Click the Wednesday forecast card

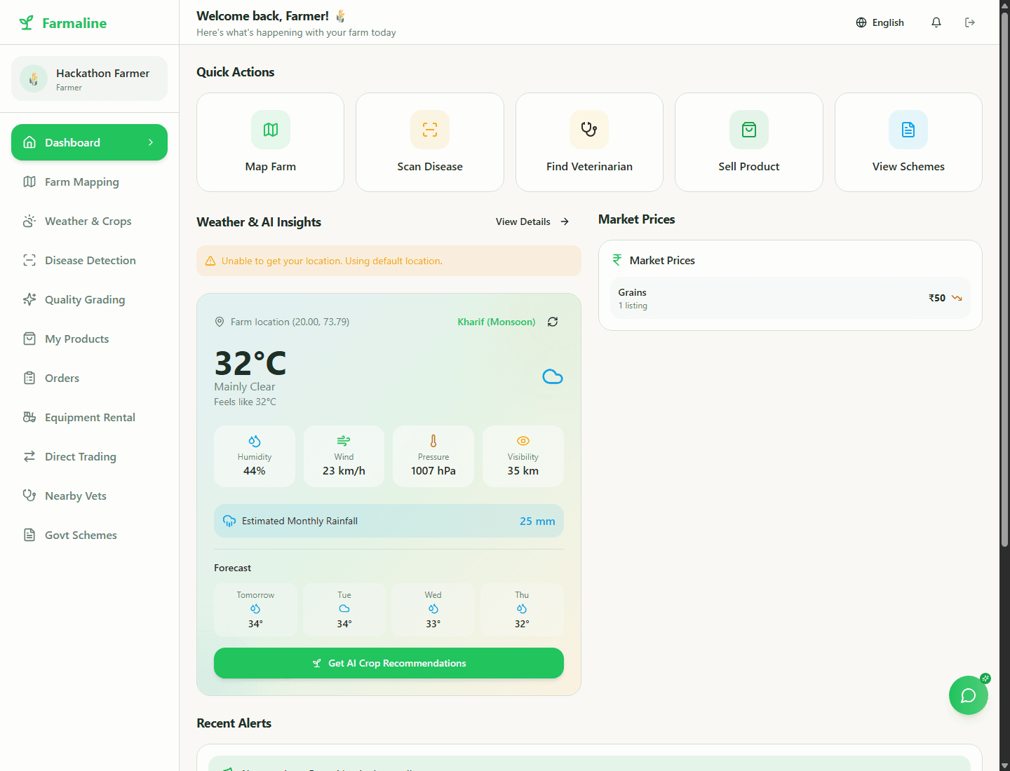433,609
